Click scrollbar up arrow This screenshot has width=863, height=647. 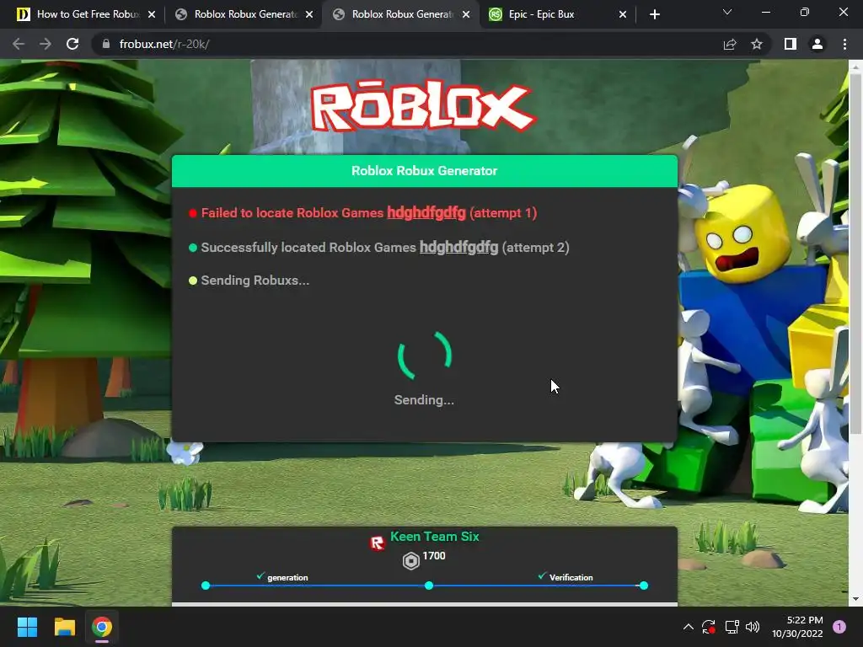coord(856,66)
